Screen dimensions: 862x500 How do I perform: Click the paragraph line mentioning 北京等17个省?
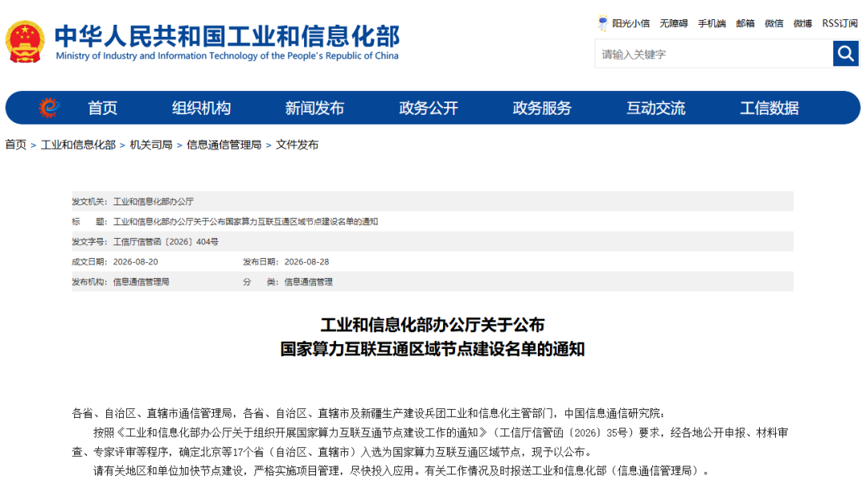click(333, 451)
